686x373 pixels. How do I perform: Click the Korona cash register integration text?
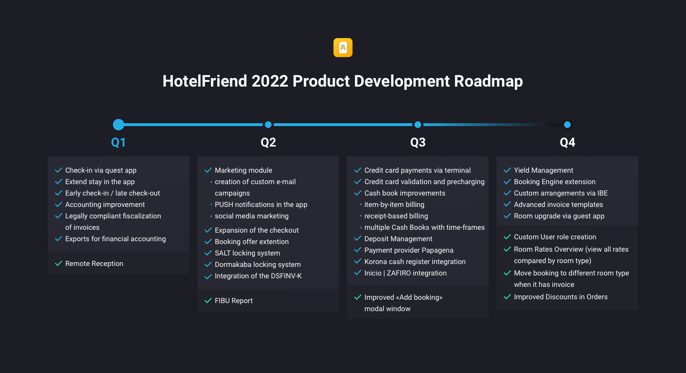point(415,262)
